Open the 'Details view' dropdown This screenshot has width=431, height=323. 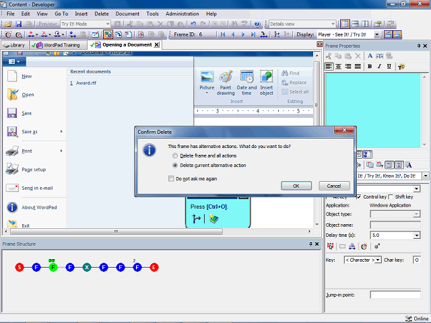pyautogui.click(x=333, y=24)
